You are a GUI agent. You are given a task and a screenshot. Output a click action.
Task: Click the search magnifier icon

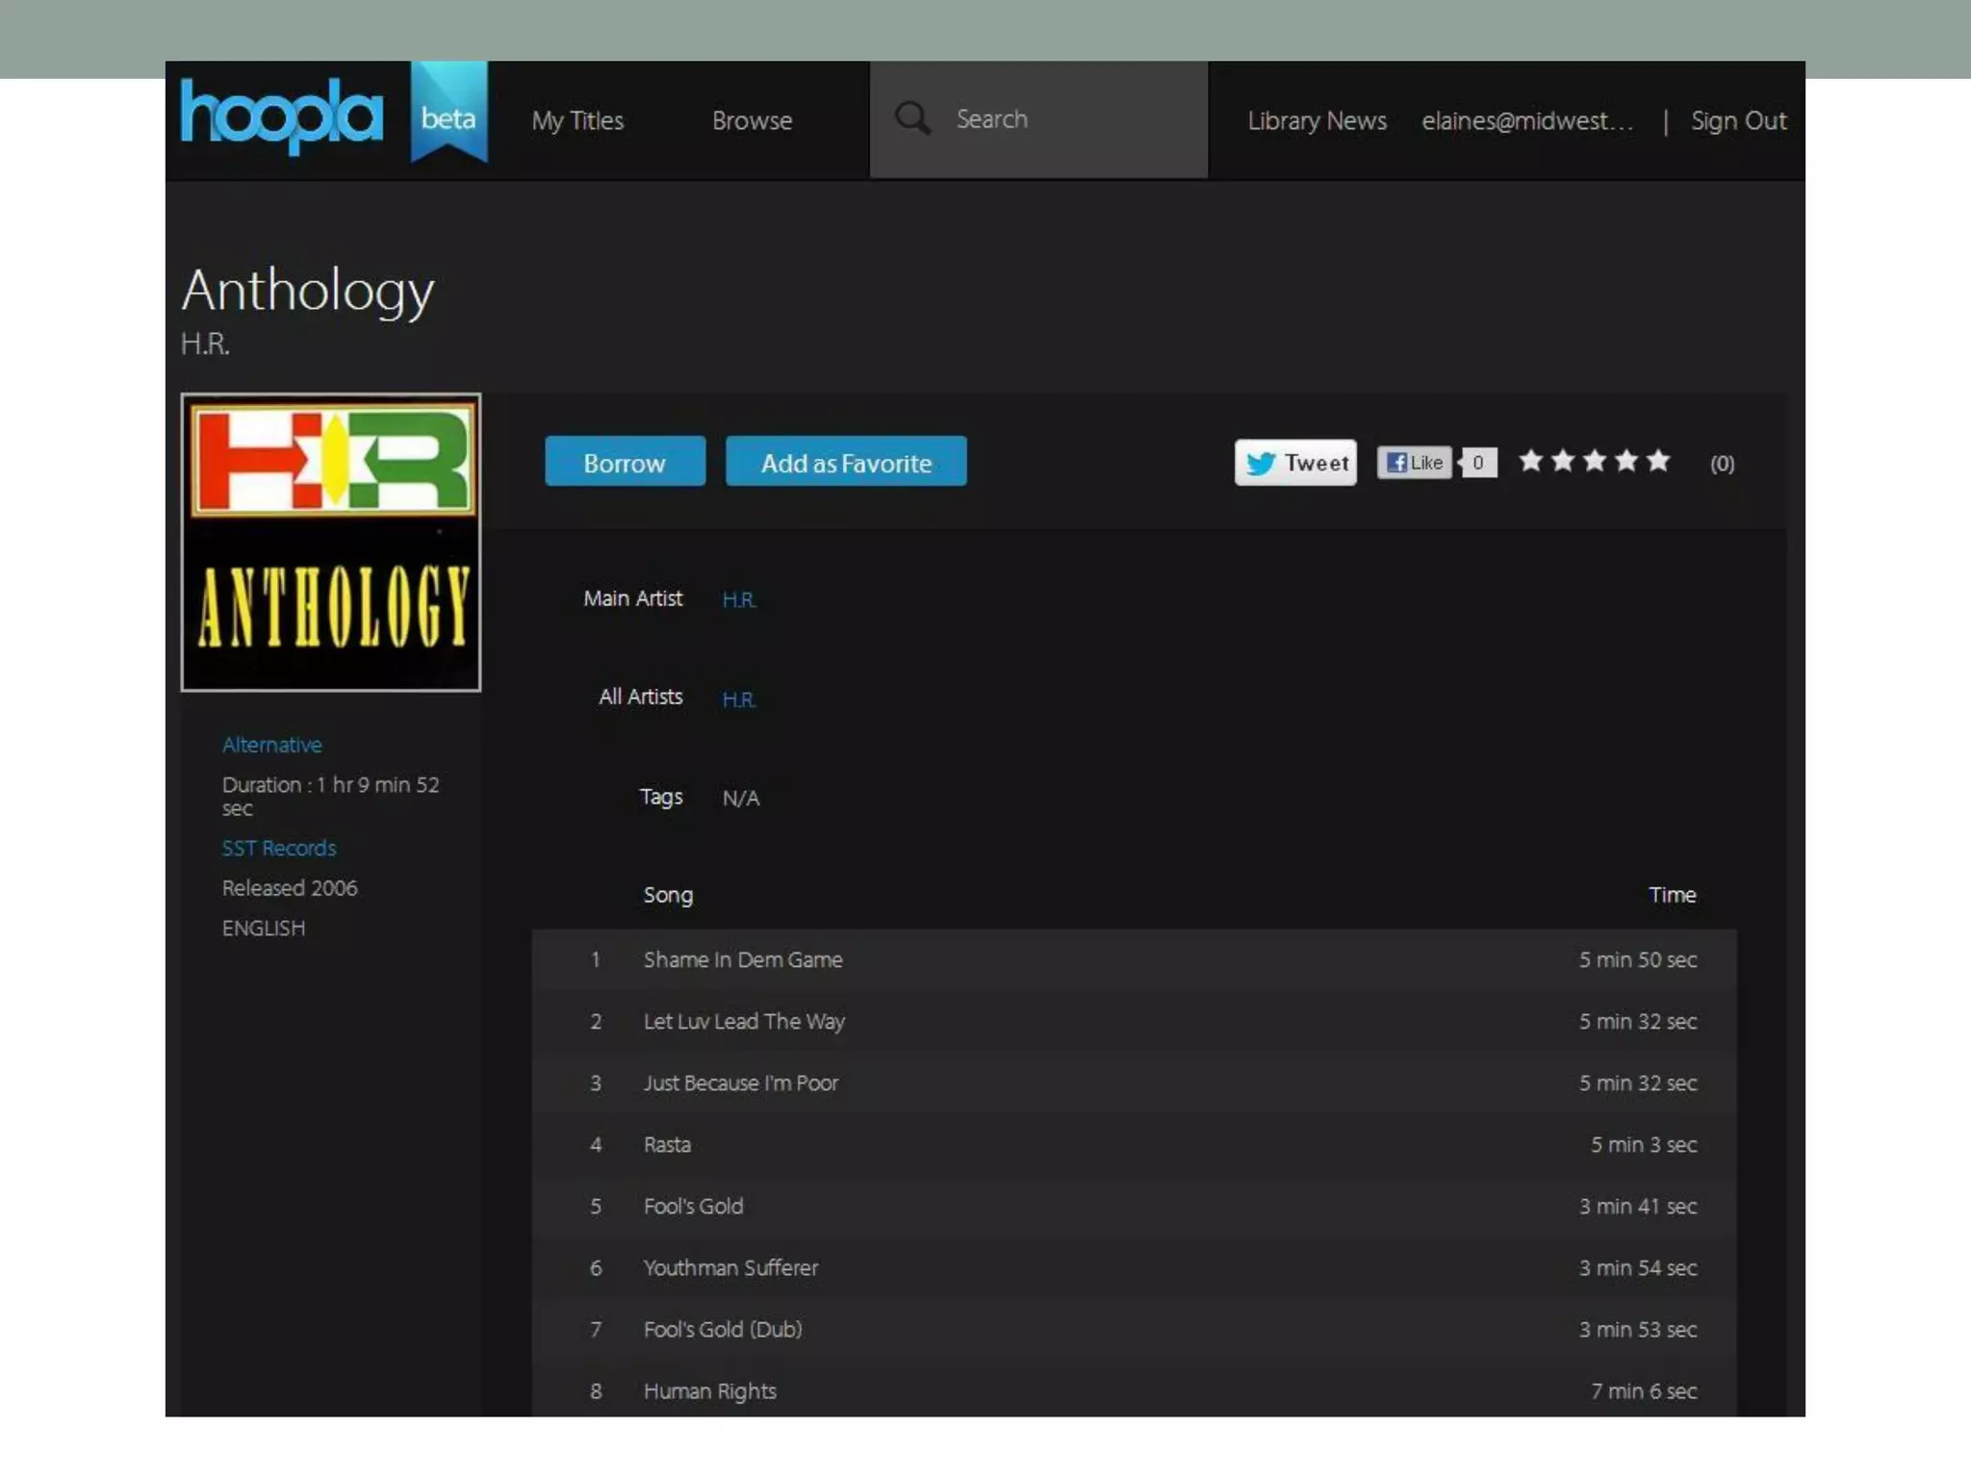[911, 119]
